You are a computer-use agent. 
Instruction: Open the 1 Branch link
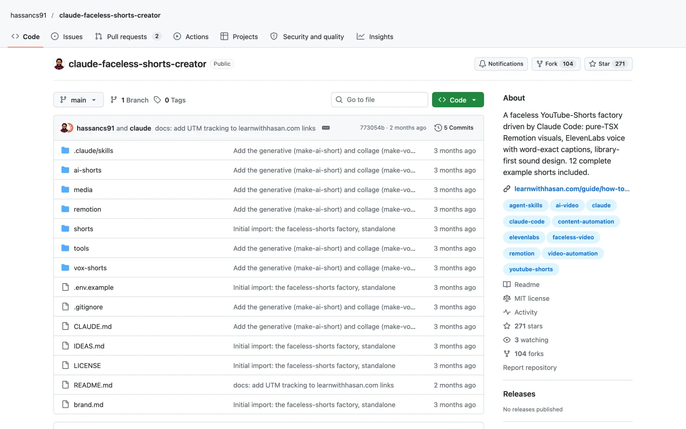(129, 100)
